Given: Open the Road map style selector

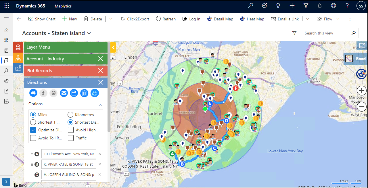Looking at the screenshot, I should click(356, 59).
